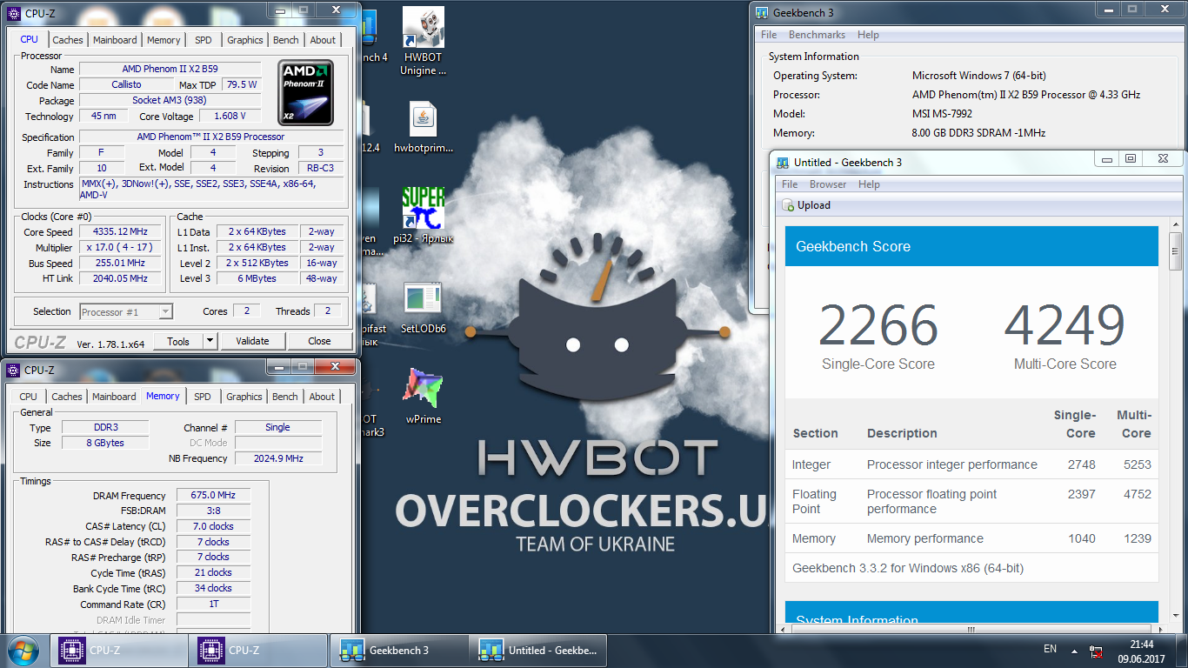The width and height of the screenshot is (1188, 668).
Task: Open the SetLODb6 desktop icon
Action: [424, 308]
